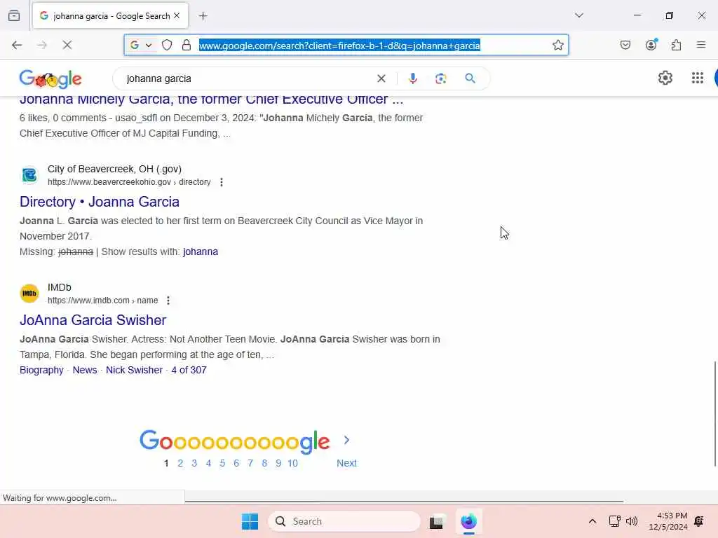This screenshot has width=718, height=538.
Task: Search by image with Lens icon
Action: [x=440, y=78]
